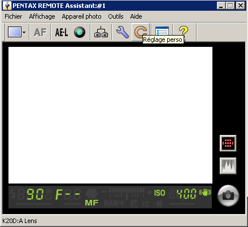Maximize the PENTAX REMOTE Assistant window
The image size is (248, 227).
pyautogui.click(x=230, y=6)
